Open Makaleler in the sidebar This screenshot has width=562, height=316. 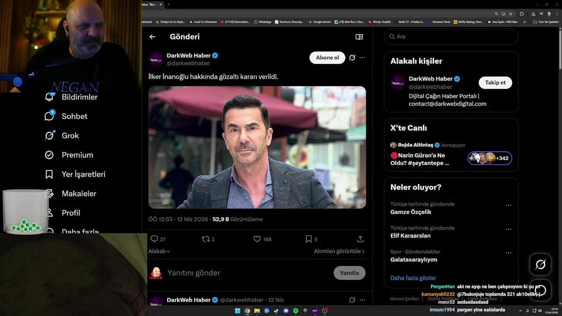(70, 194)
